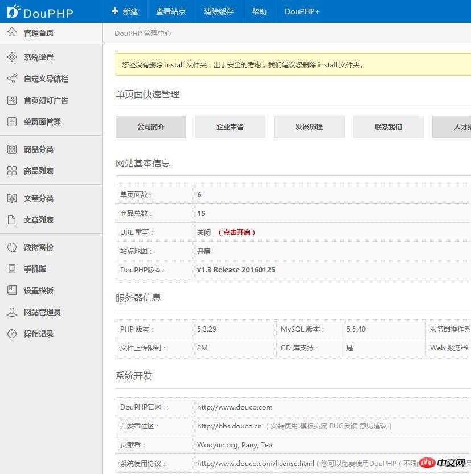Open the 新建 menu in top bar
471x474 pixels.
[125, 11]
